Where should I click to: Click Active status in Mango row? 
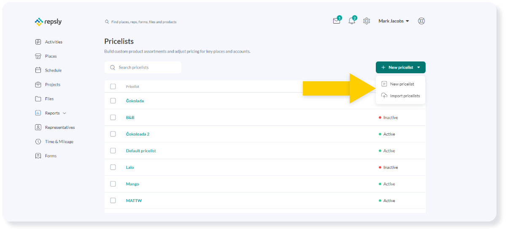point(387,184)
